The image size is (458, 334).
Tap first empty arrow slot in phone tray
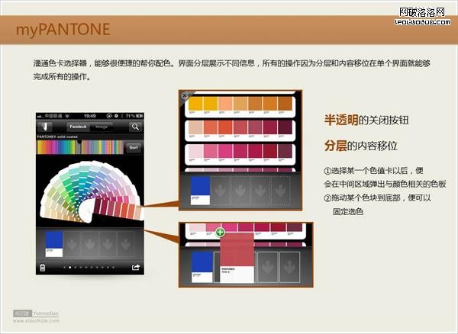[x=71, y=245]
